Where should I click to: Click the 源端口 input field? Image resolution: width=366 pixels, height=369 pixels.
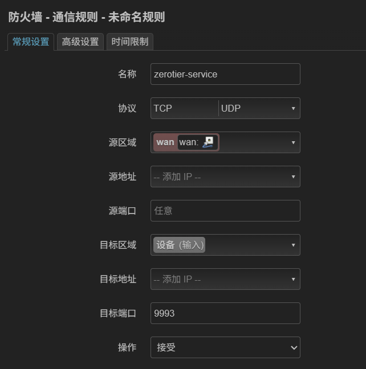225,211
